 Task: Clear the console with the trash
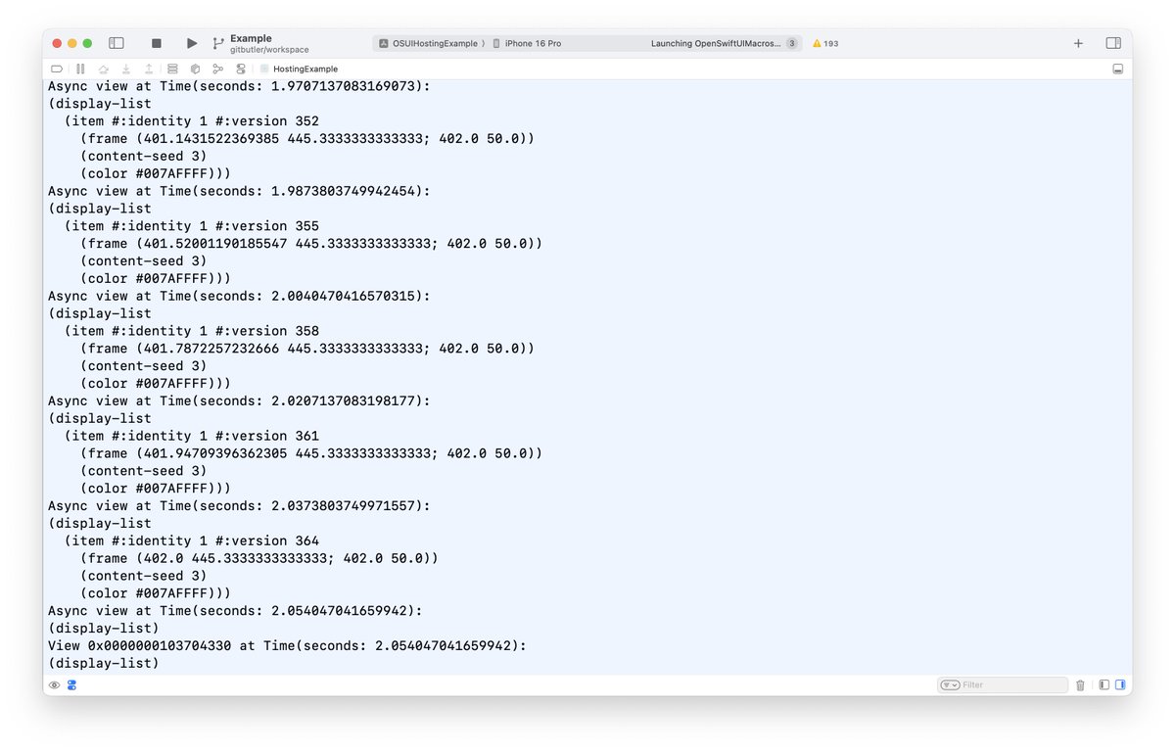(1080, 685)
